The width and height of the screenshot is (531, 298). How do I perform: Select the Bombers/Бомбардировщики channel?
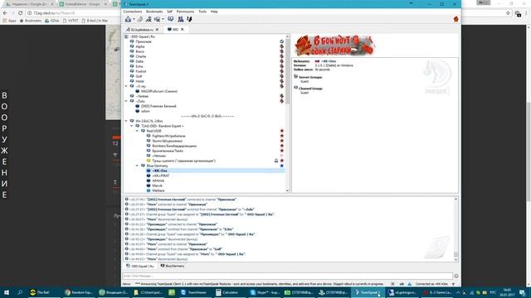[x=174, y=146]
